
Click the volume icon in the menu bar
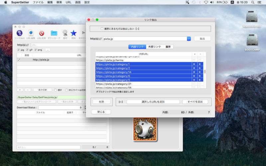pos(212,2)
